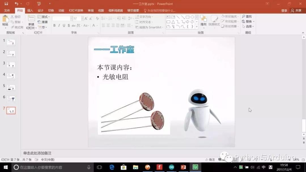Image resolution: width=306 pixels, height=172 pixels.
Task: Open the font color dropdown
Action: point(97,25)
